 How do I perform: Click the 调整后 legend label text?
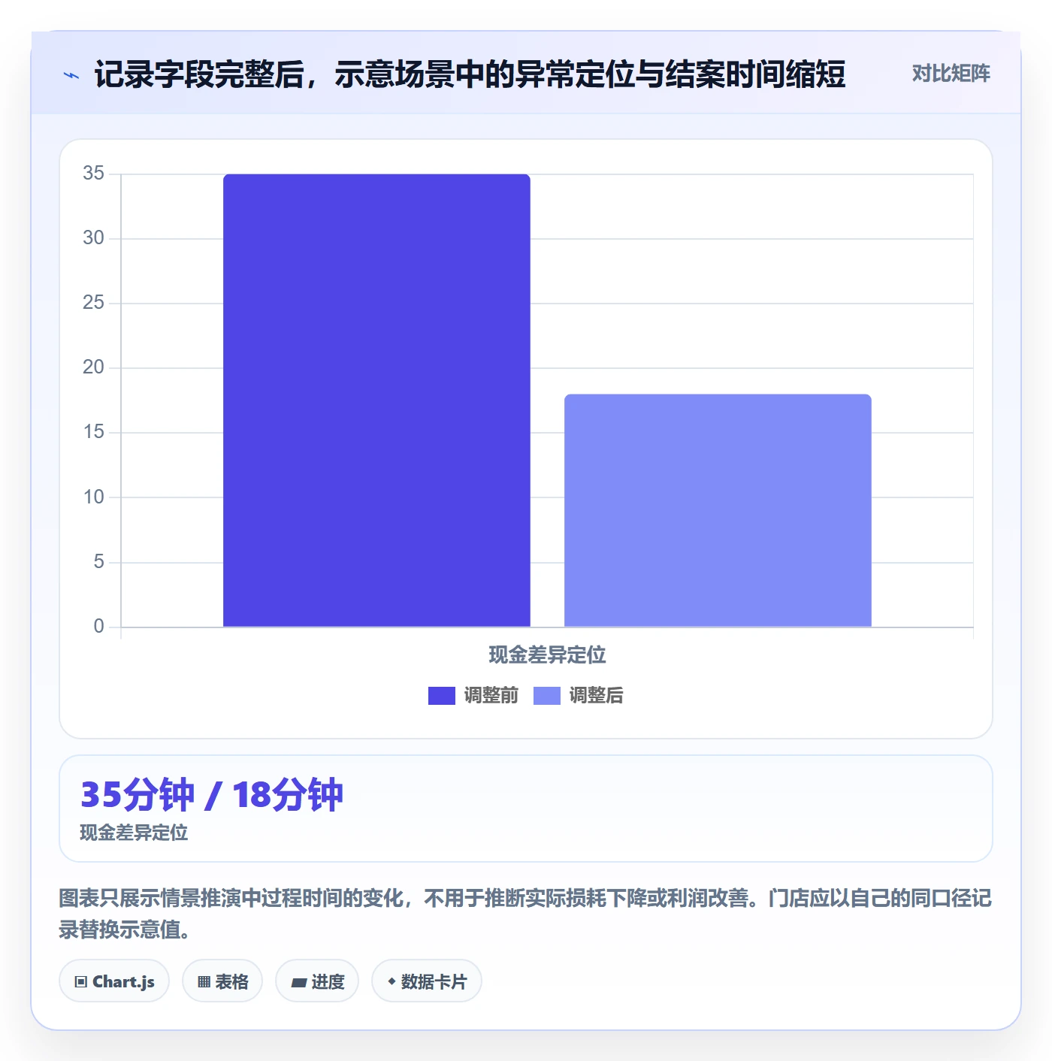click(596, 696)
